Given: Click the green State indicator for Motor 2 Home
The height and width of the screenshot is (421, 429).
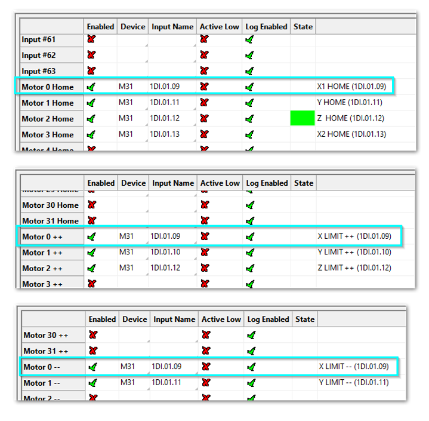Looking at the screenshot, I should coord(302,118).
